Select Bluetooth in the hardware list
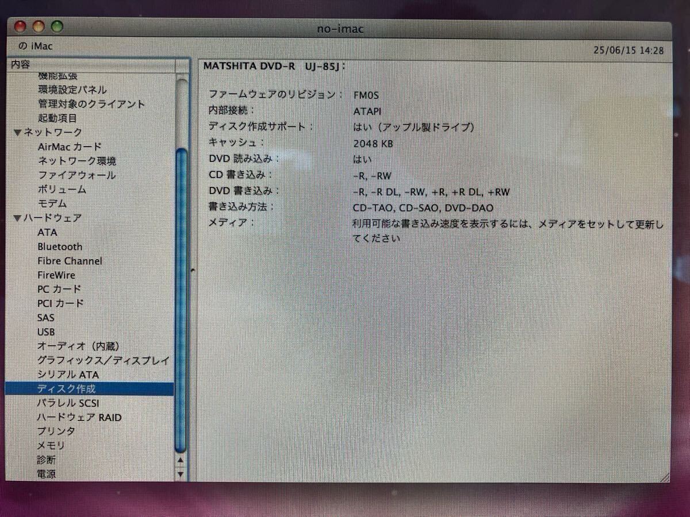The height and width of the screenshot is (517, 690). tap(60, 246)
